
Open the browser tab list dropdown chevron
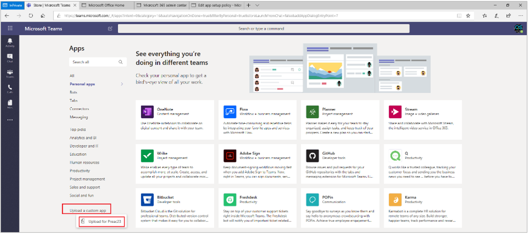pos(257,5)
